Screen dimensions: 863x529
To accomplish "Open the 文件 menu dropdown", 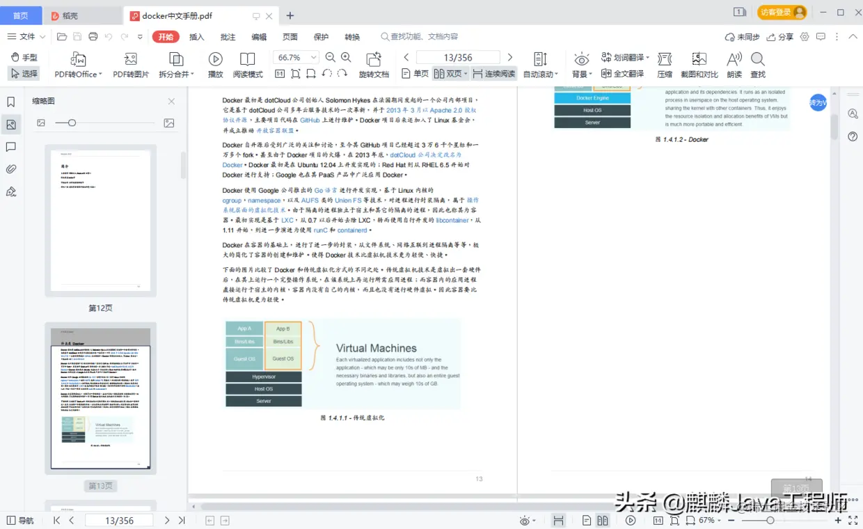I will point(26,37).
